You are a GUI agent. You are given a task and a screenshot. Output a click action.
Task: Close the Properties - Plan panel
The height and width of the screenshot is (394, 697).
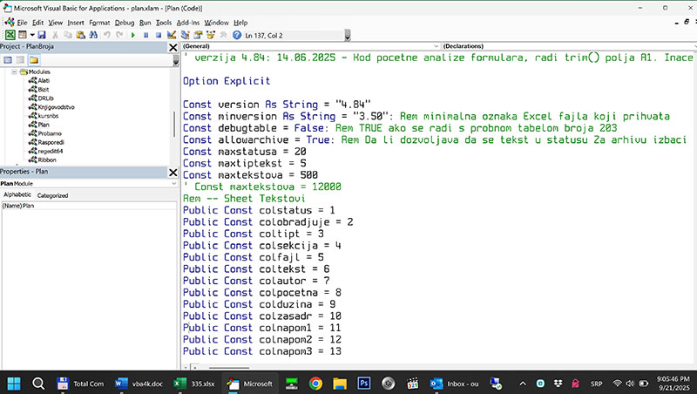click(x=173, y=171)
